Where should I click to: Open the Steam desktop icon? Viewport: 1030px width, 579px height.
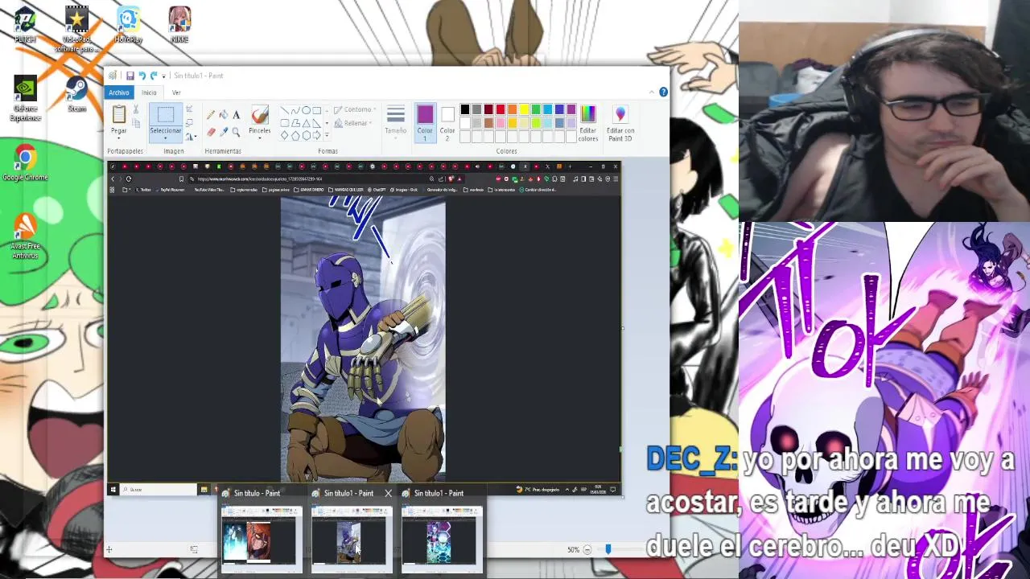(76, 95)
